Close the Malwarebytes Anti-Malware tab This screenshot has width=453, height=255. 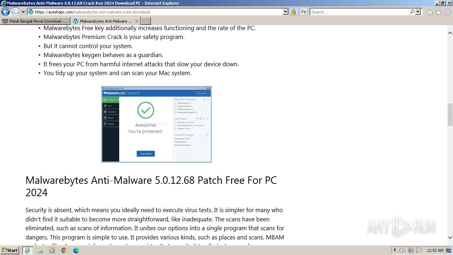click(x=137, y=21)
